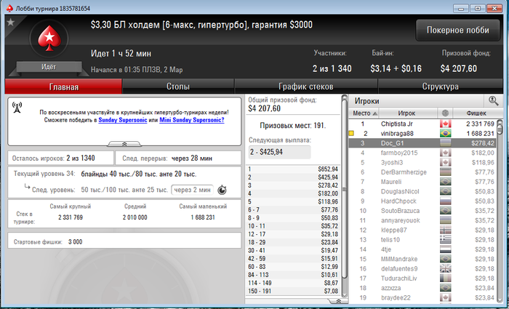The width and height of the screenshot is (509, 309).
Task: Click payout row 6 - 7 showing $77,76
Action: tap(293, 209)
